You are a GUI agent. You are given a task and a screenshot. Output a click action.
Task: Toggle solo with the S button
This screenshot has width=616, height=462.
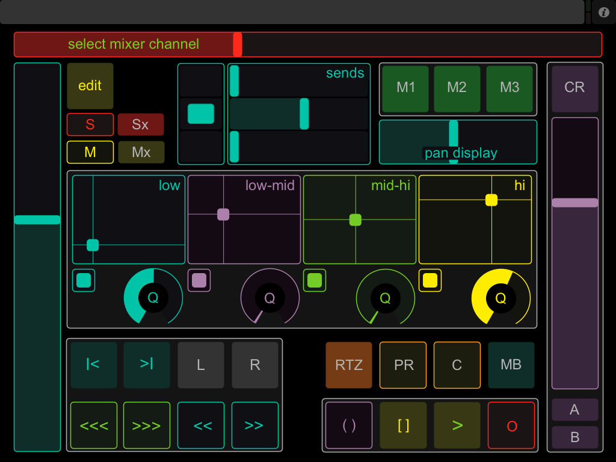[x=90, y=124]
